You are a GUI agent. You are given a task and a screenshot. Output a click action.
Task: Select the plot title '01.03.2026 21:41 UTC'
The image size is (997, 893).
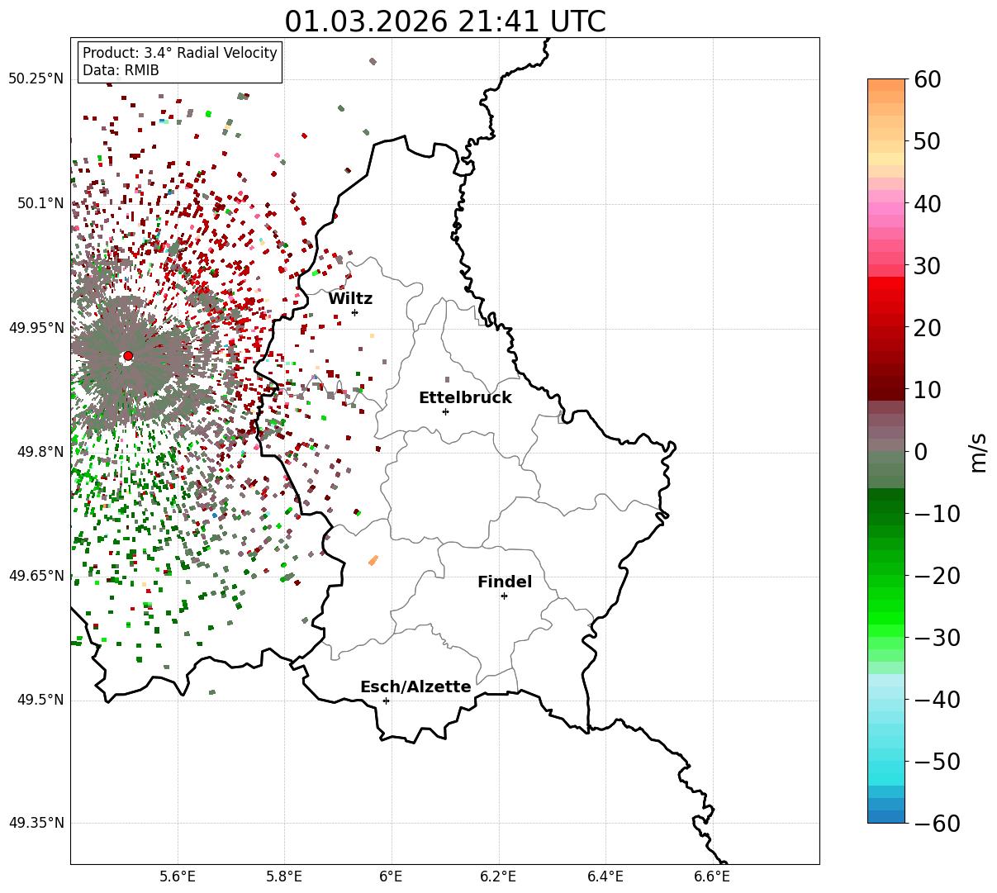click(445, 21)
